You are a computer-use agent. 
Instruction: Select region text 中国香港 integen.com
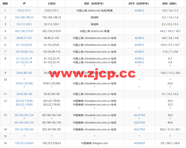[94, 143]
